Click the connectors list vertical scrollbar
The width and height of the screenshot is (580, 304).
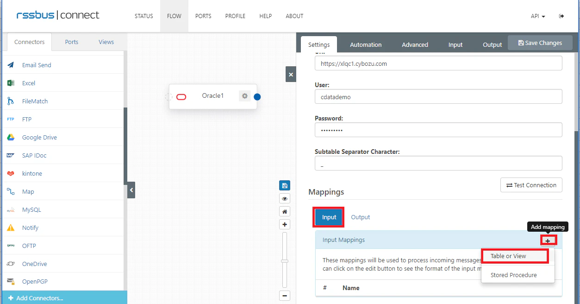click(x=125, y=146)
